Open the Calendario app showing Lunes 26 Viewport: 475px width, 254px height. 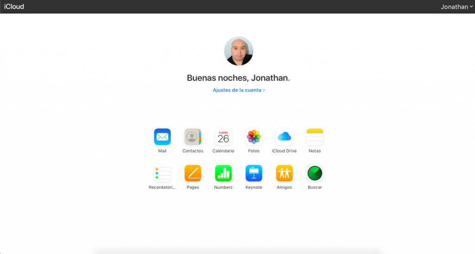tap(223, 137)
